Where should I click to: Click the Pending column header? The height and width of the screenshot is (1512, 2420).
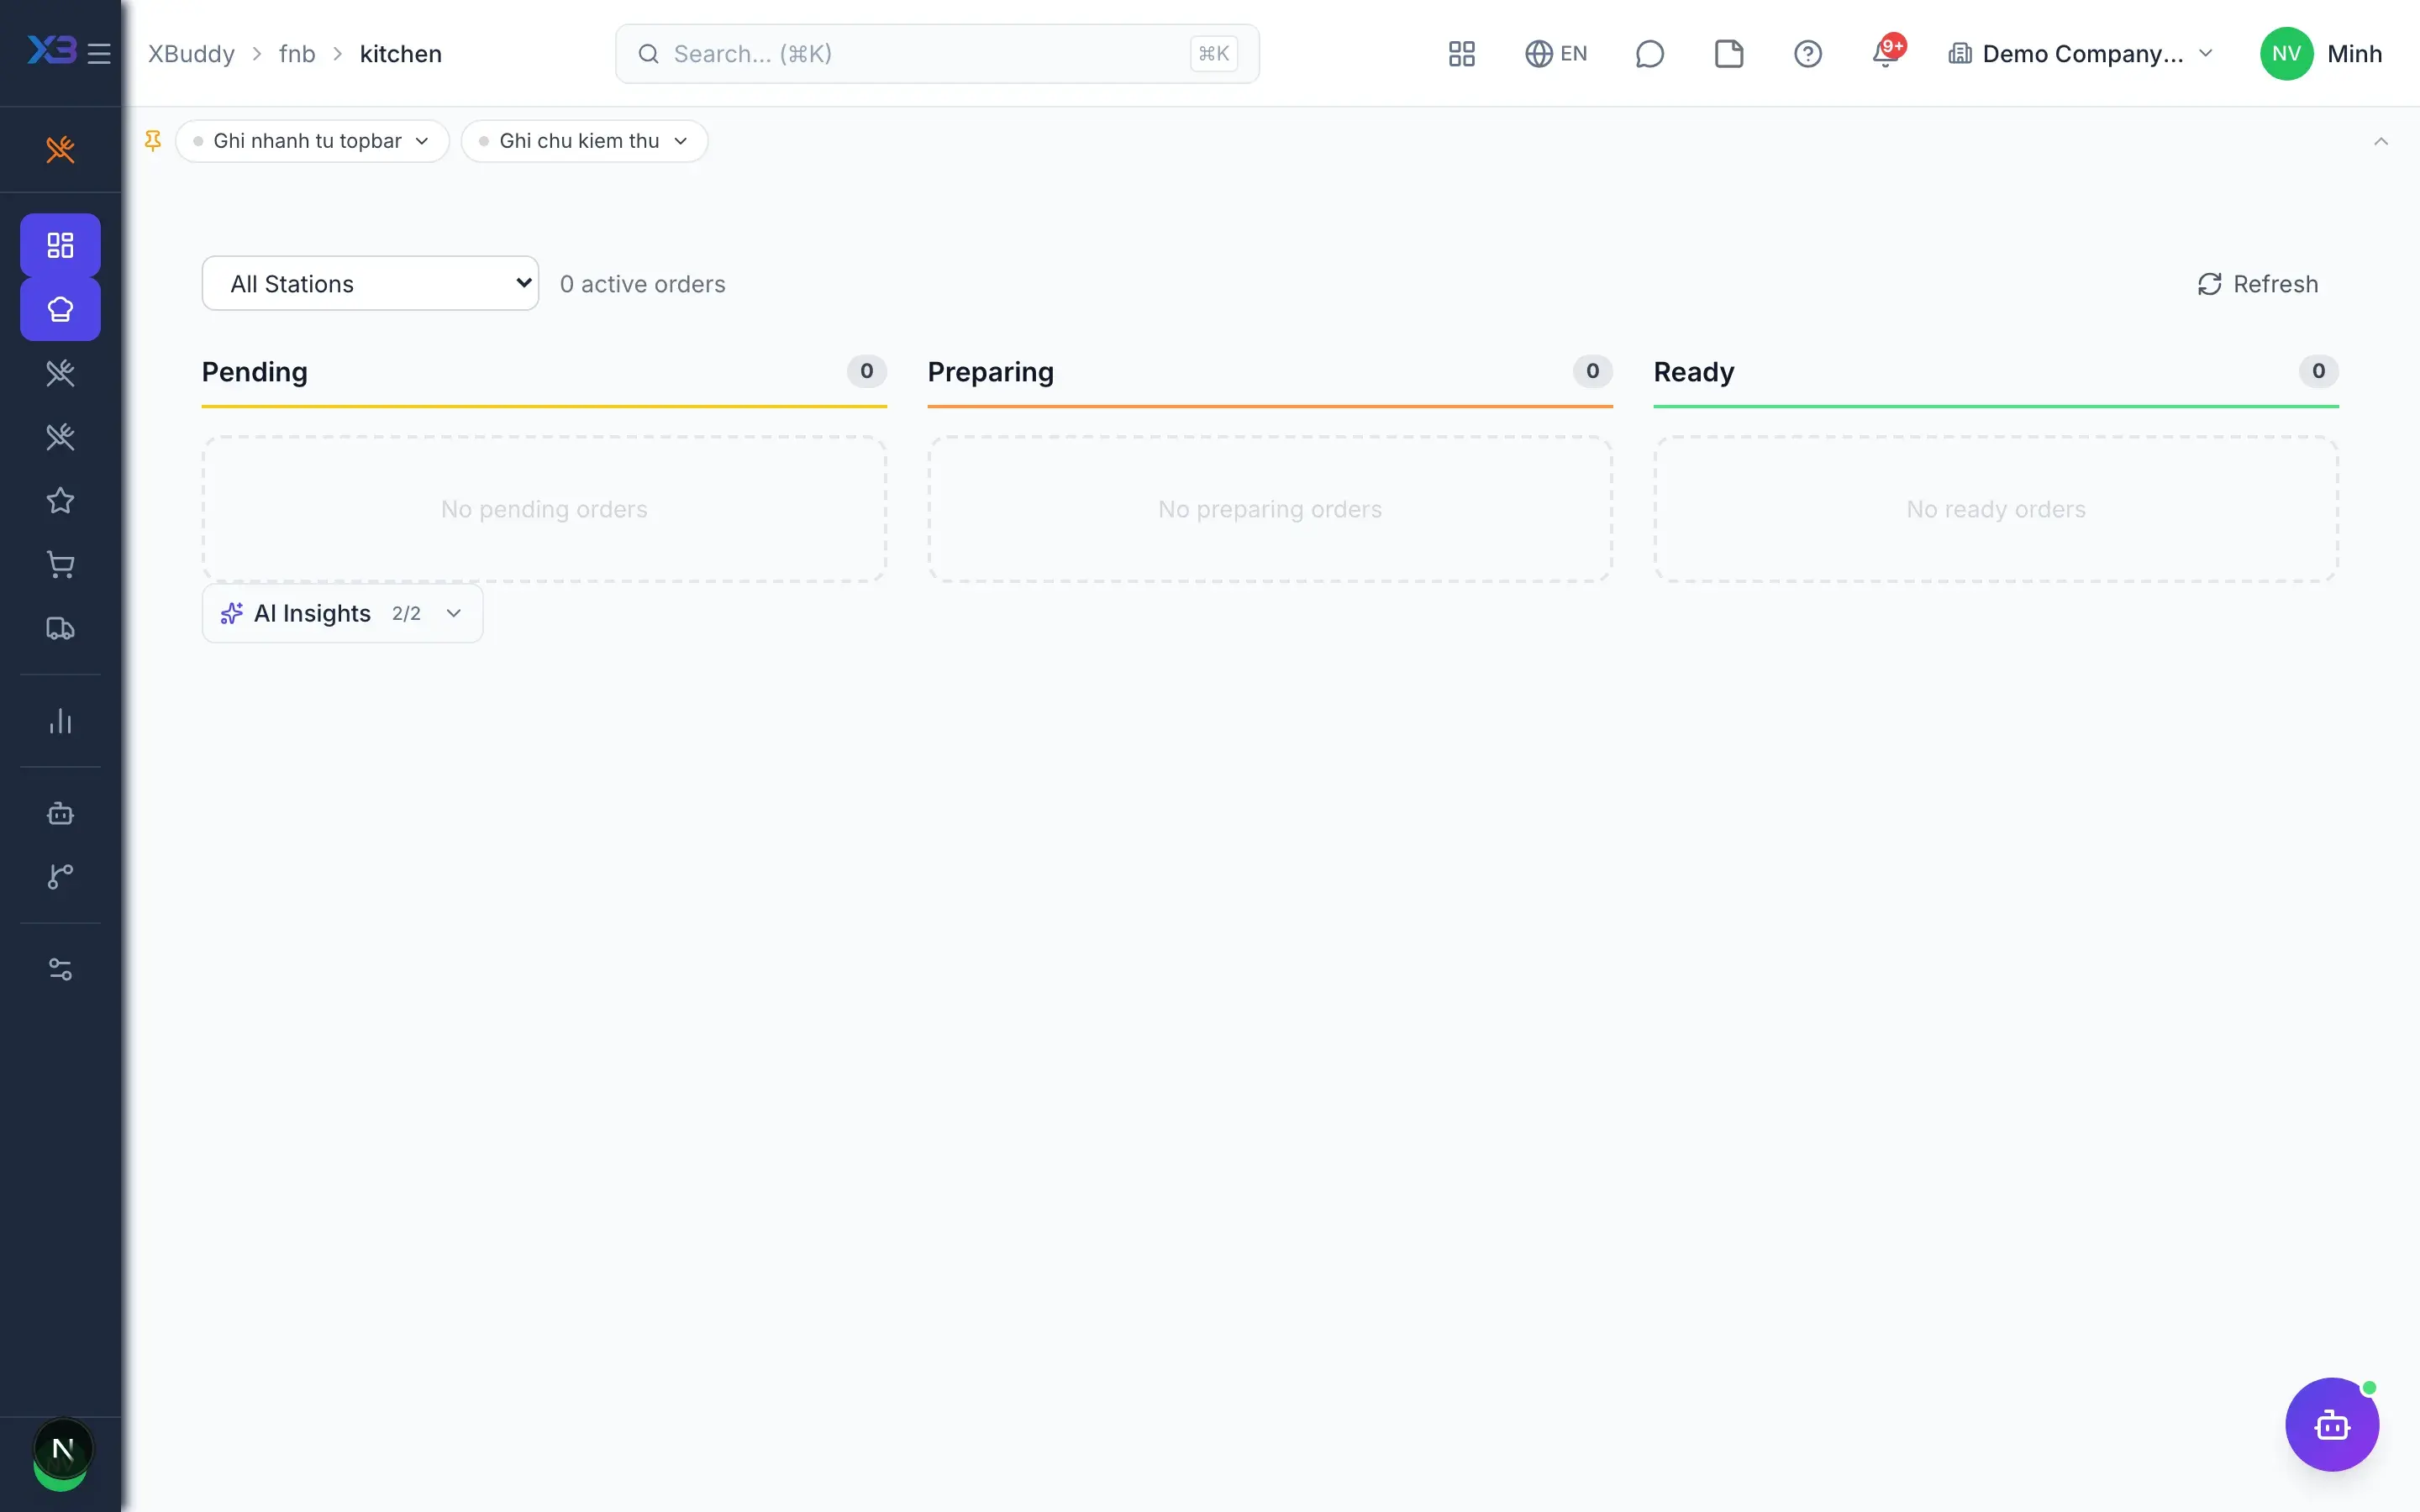click(x=254, y=372)
